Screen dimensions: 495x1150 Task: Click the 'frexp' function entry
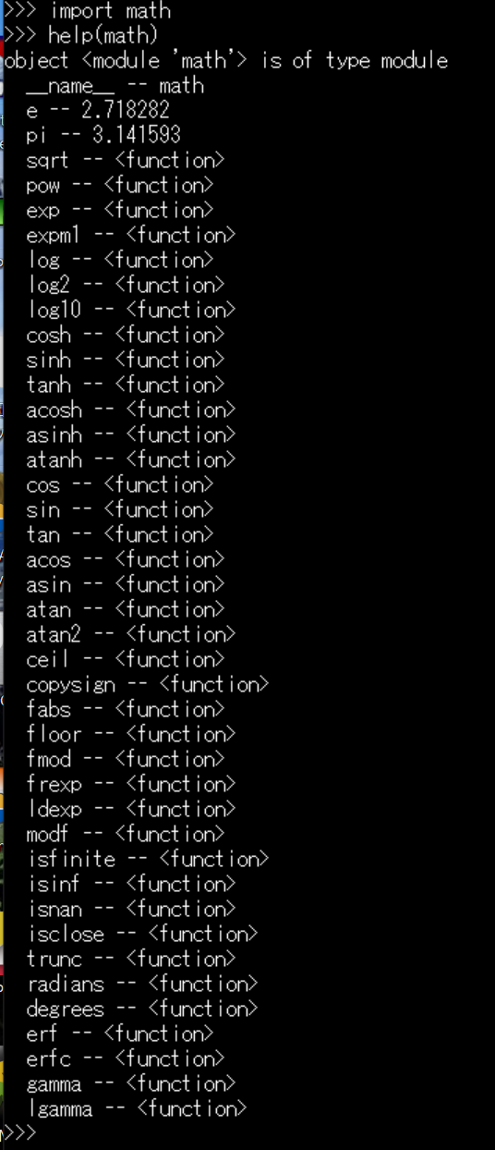point(131,785)
